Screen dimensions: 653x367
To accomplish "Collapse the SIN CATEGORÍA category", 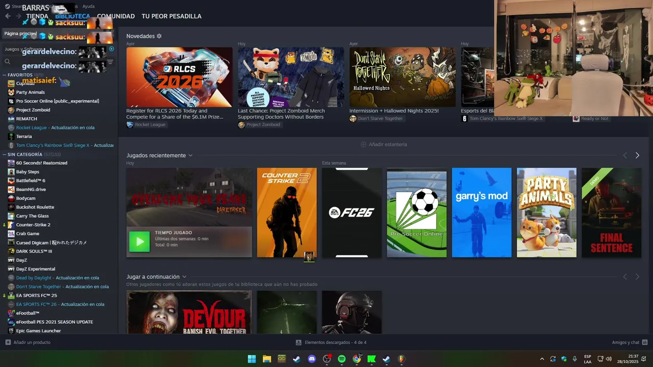I will tap(4, 154).
